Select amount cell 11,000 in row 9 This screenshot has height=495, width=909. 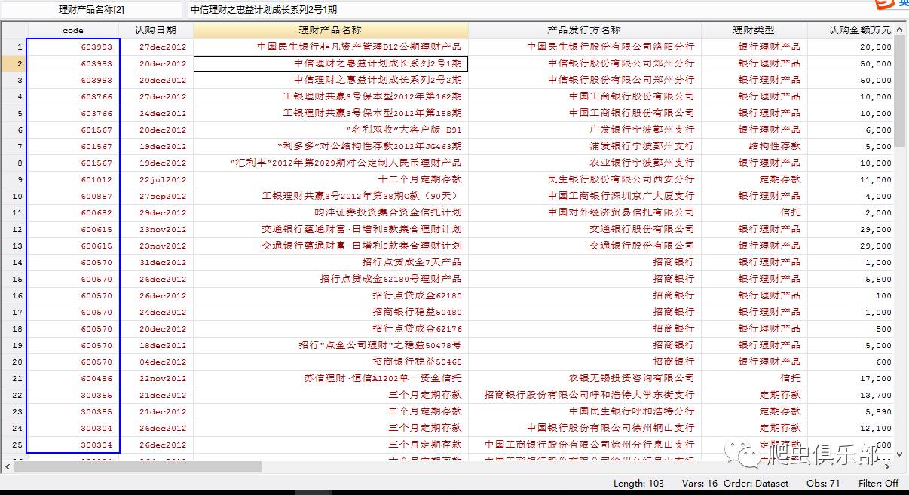tap(851, 179)
